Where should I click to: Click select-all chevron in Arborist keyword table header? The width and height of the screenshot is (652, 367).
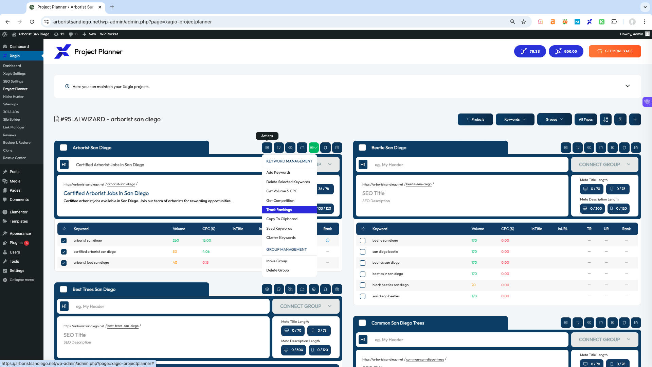pos(64,229)
